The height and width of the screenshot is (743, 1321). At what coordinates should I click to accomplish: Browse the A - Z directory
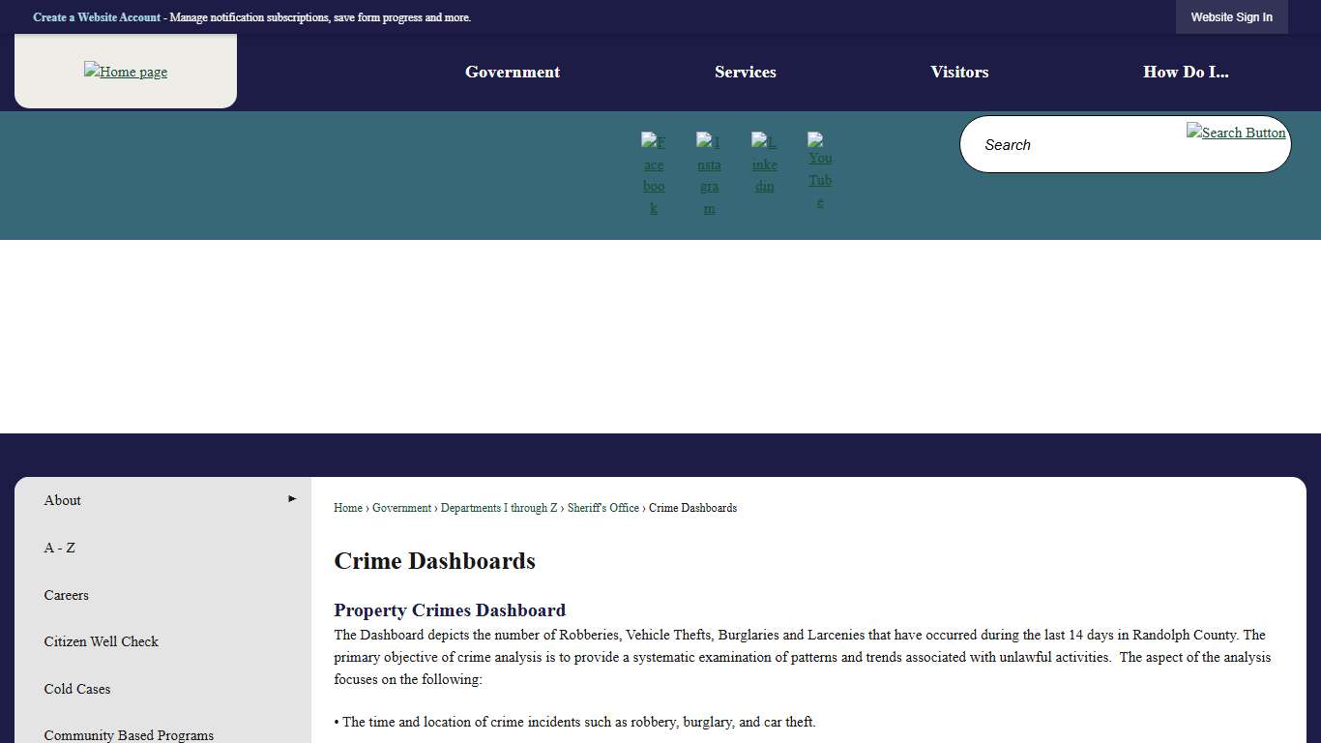[59, 548]
